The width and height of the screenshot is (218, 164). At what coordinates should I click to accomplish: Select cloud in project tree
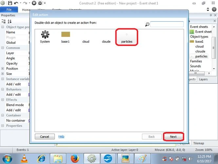tap(199, 46)
